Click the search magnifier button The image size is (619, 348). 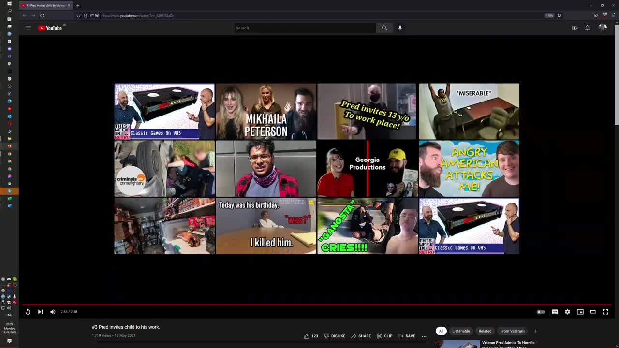[x=384, y=28]
